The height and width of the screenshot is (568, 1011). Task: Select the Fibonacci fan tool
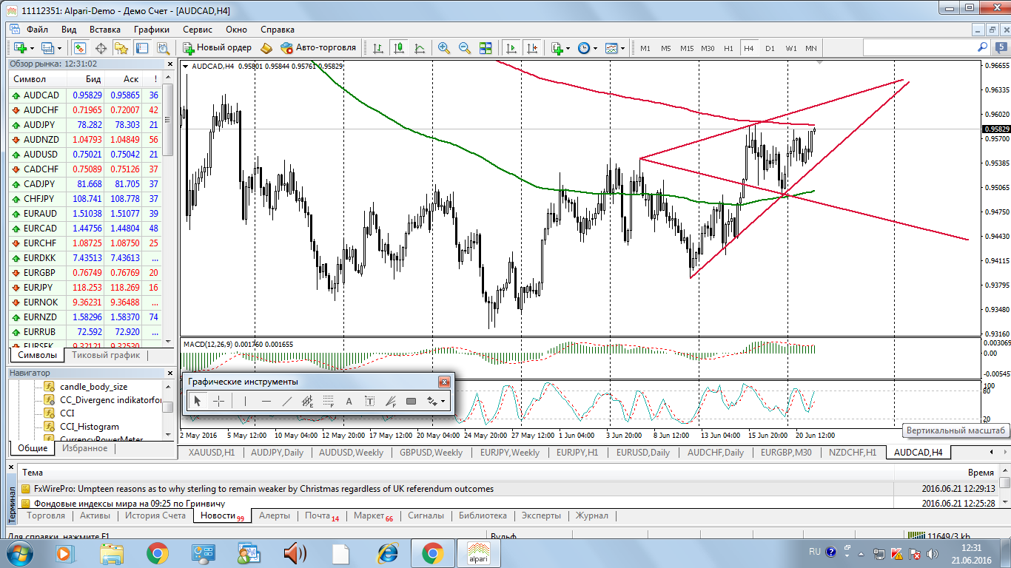pyautogui.click(x=391, y=401)
